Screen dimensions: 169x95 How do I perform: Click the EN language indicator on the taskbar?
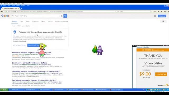tap(144, 90)
